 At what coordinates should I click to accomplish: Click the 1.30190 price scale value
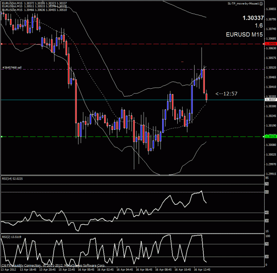click(271, 125)
